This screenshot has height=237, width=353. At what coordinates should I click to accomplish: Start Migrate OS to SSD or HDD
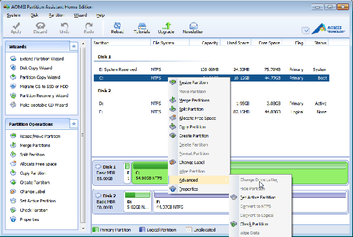[x=43, y=86]
